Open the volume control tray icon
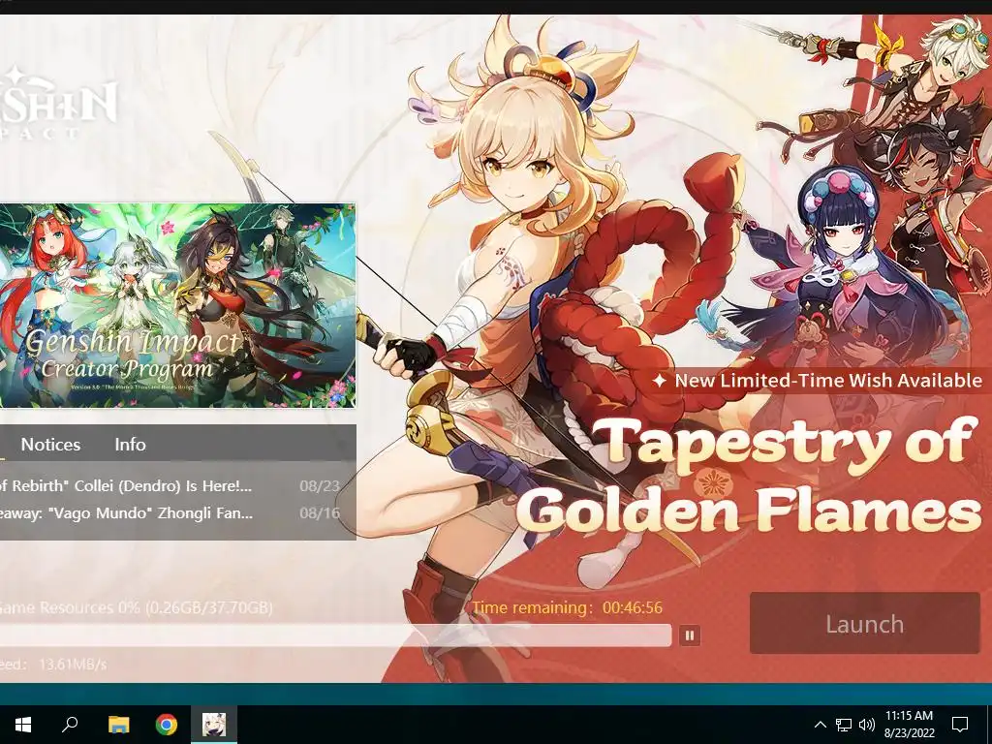992x744 pixels. click(x=867, y=725)
